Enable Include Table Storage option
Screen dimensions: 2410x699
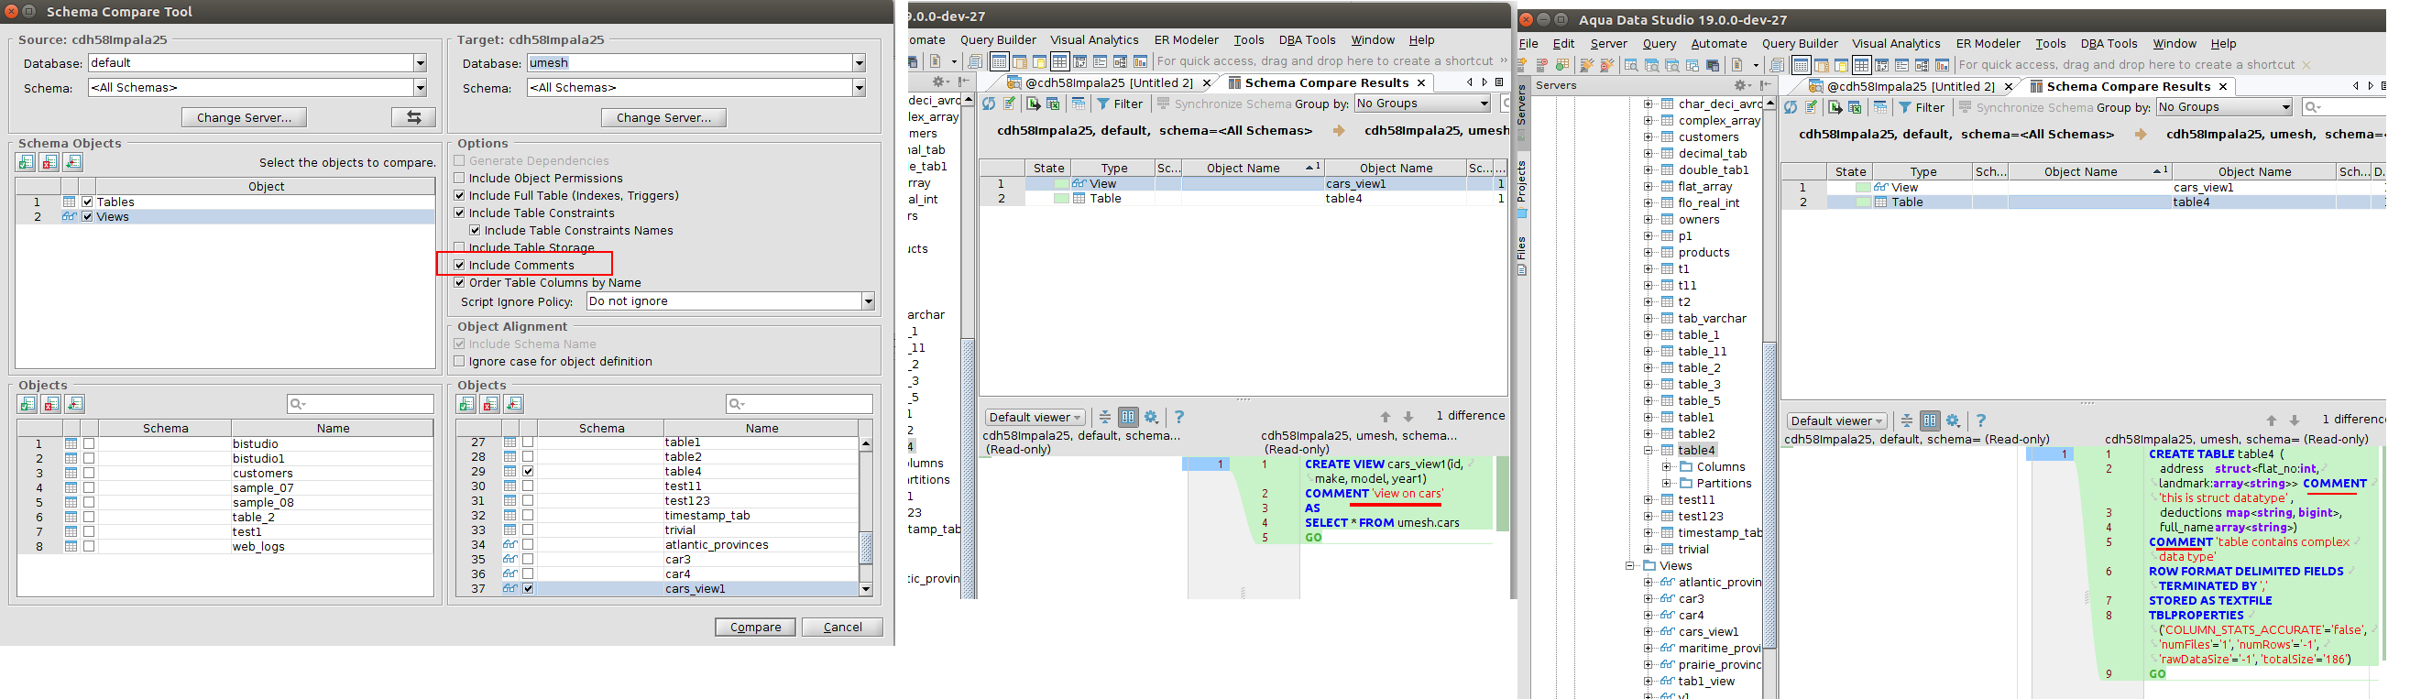point(459,248)
